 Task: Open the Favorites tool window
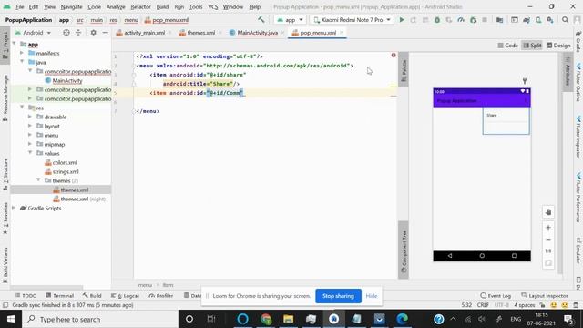tap(5, 219)
